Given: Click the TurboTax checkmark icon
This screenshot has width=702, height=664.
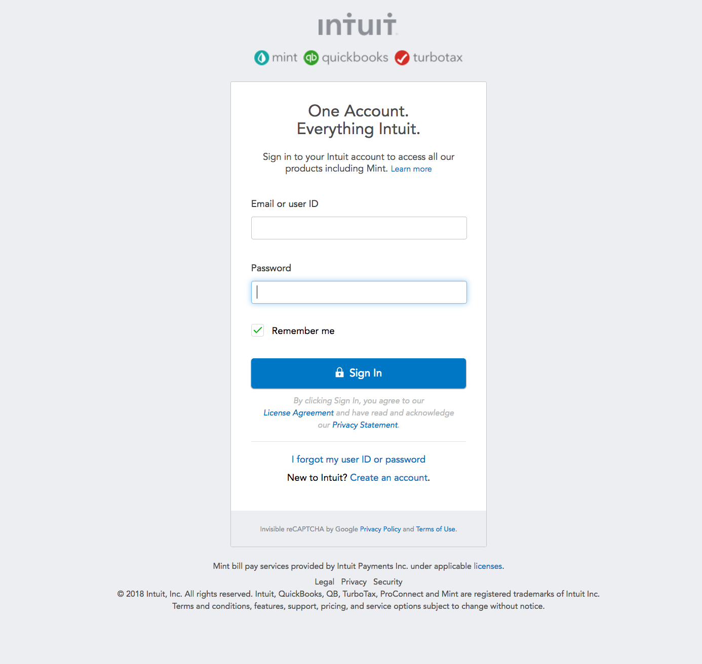Looking at the screenshot, I should 402,58.
